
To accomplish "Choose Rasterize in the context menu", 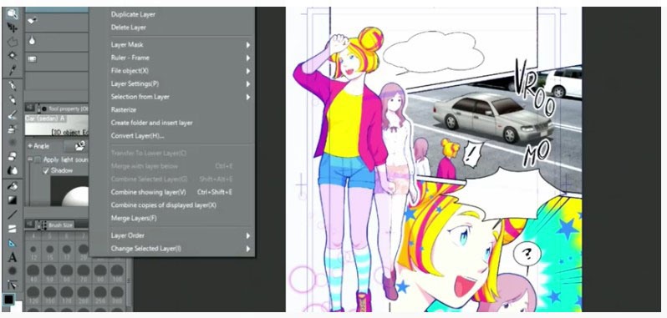I will coord(124,109).
